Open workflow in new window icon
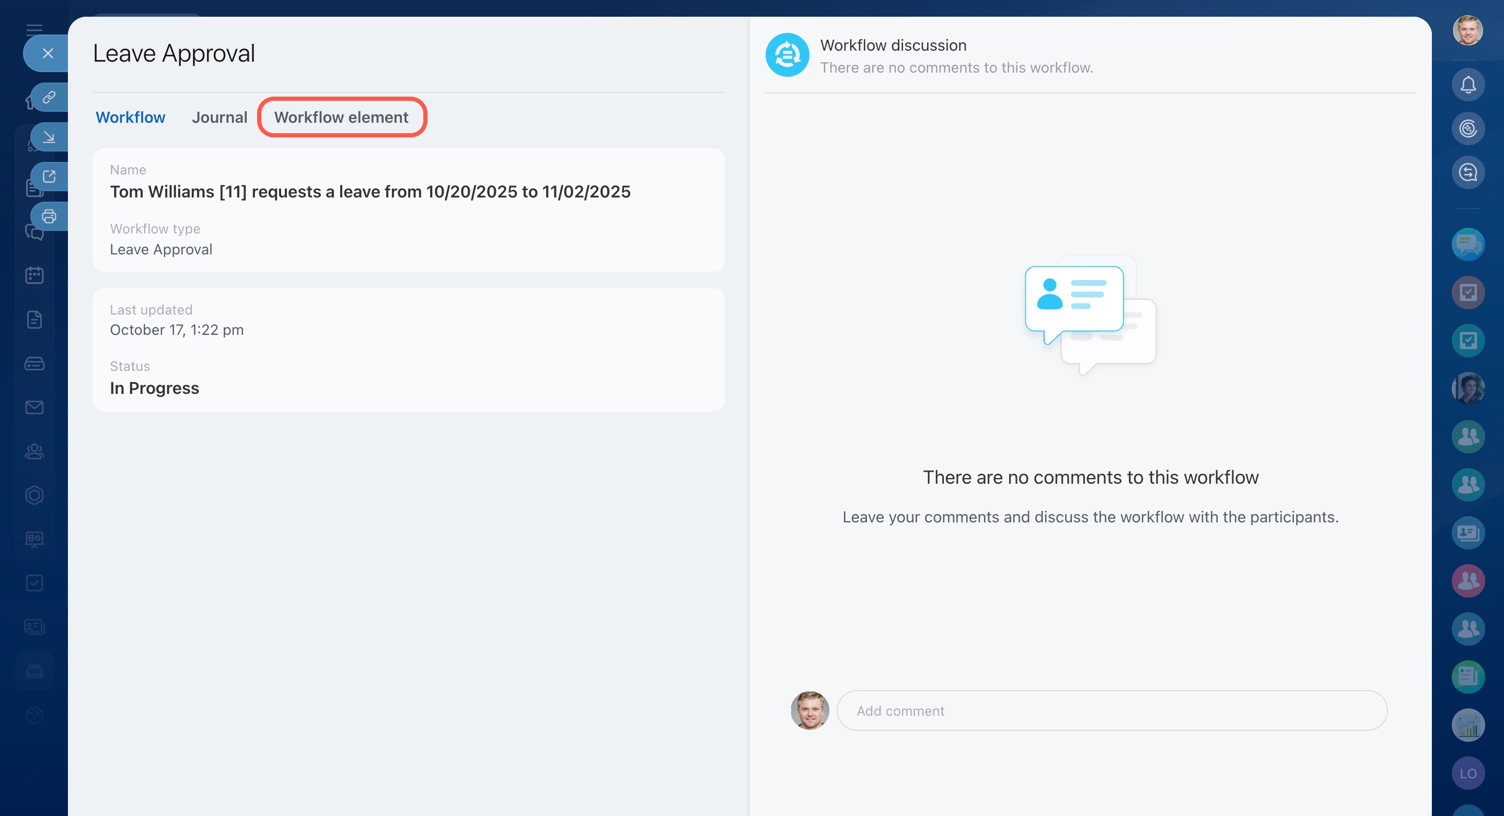This screenshot has height=816, width=1504. (x=49, y=176)
